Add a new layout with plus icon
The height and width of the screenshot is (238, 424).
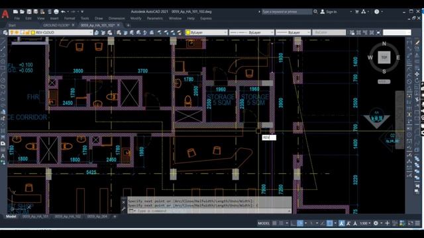click(115, 216)
